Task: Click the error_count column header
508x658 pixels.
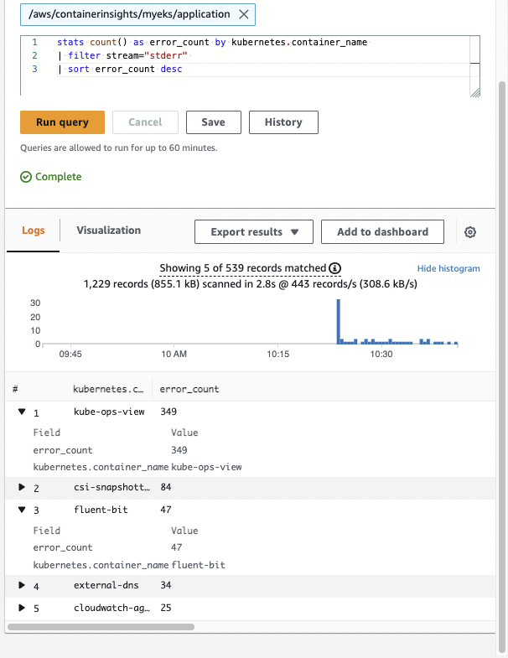Action: coord(189,389)
